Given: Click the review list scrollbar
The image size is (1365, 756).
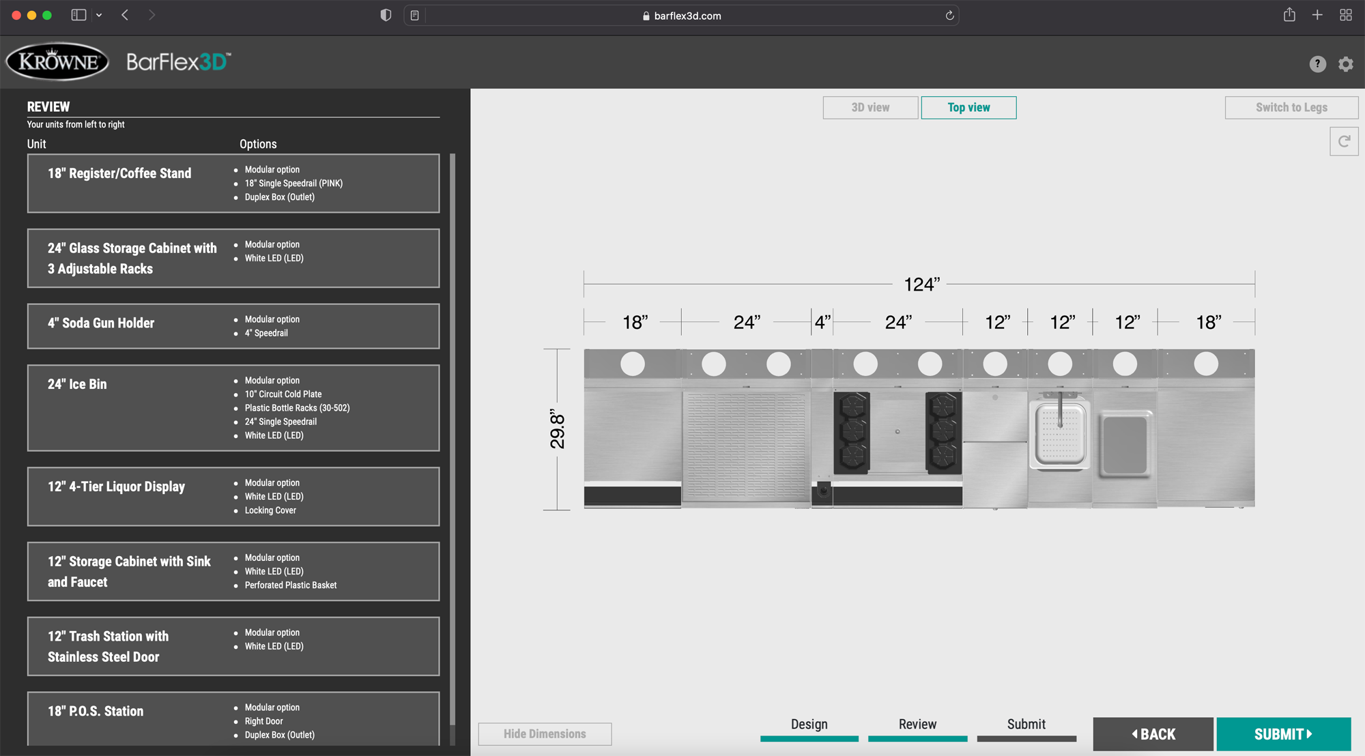Looking at the screenshot, I should click(452, 437).
